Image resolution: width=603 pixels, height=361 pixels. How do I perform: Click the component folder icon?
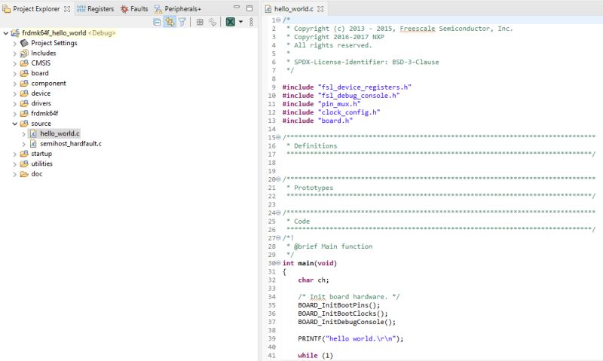(x=24, y=83)
